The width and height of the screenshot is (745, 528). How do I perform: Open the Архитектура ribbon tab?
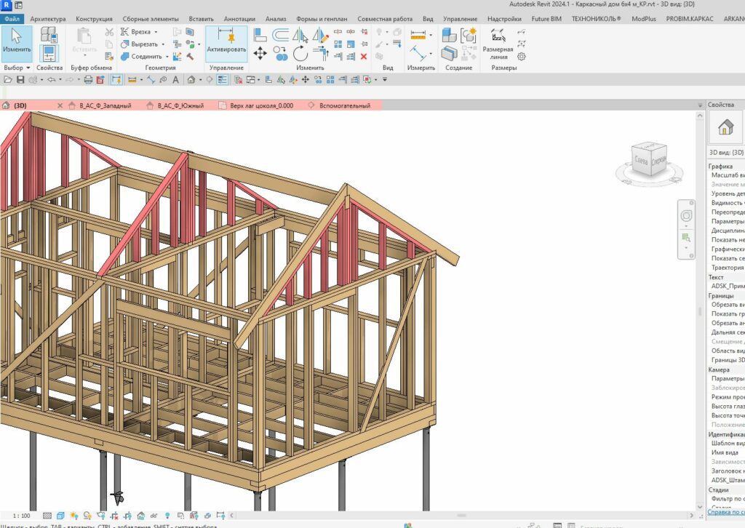coord(48,19)
